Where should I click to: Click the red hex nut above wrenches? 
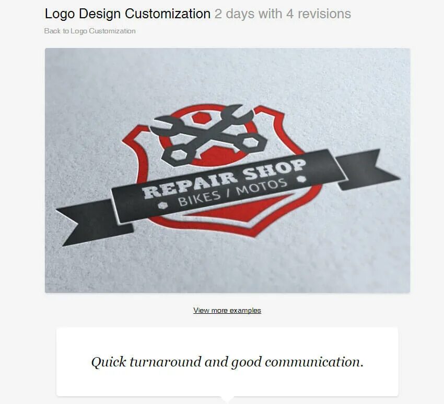point(201,117)
